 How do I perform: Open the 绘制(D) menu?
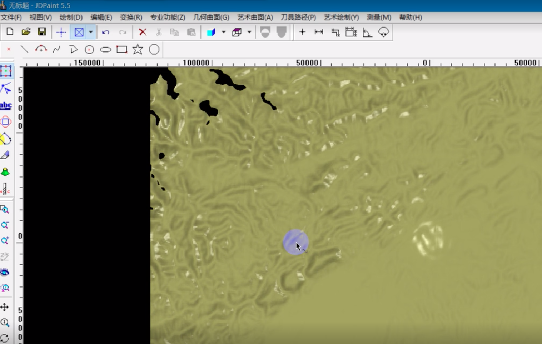coord(71,17)
